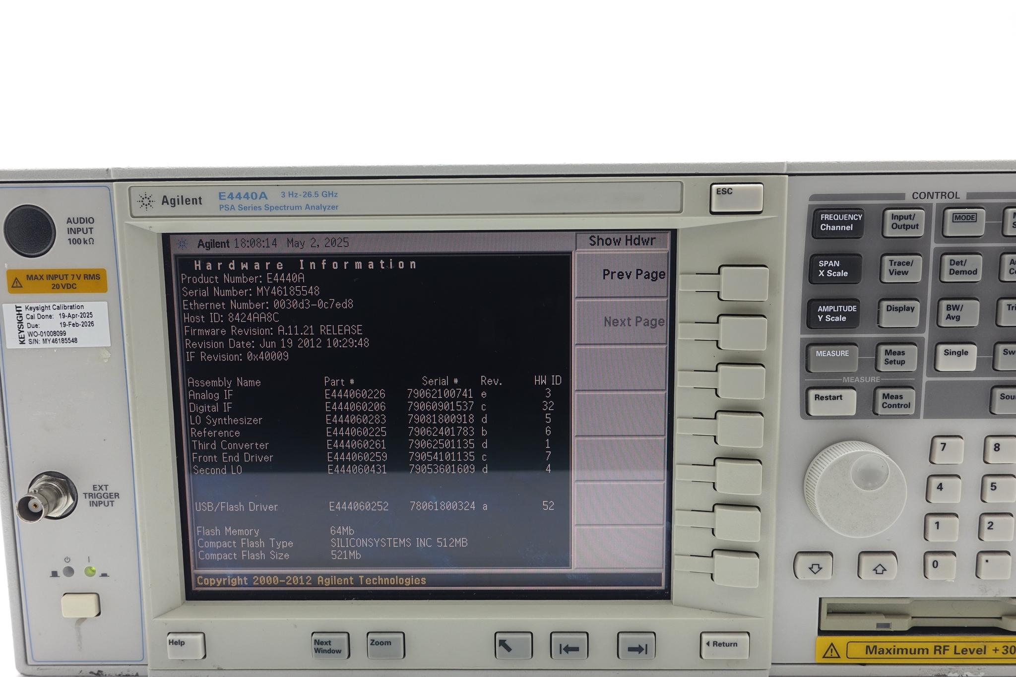Click the MAX INPUT warning triangle icon
This screenshot has height=677, width=1016.
[x=17, y=283]
